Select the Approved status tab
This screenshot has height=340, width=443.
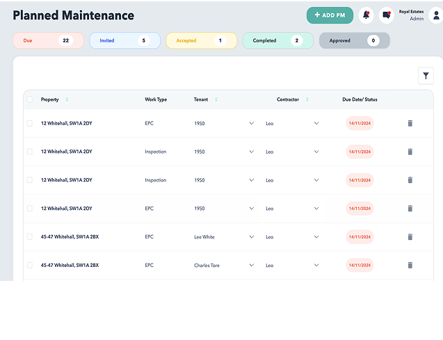(x=355, y=40)
